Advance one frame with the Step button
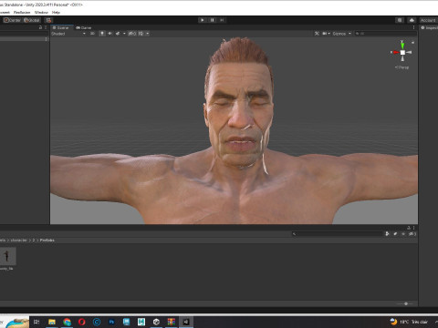The width and height of the screenshot is (438, 328). (x=222, y=20)
